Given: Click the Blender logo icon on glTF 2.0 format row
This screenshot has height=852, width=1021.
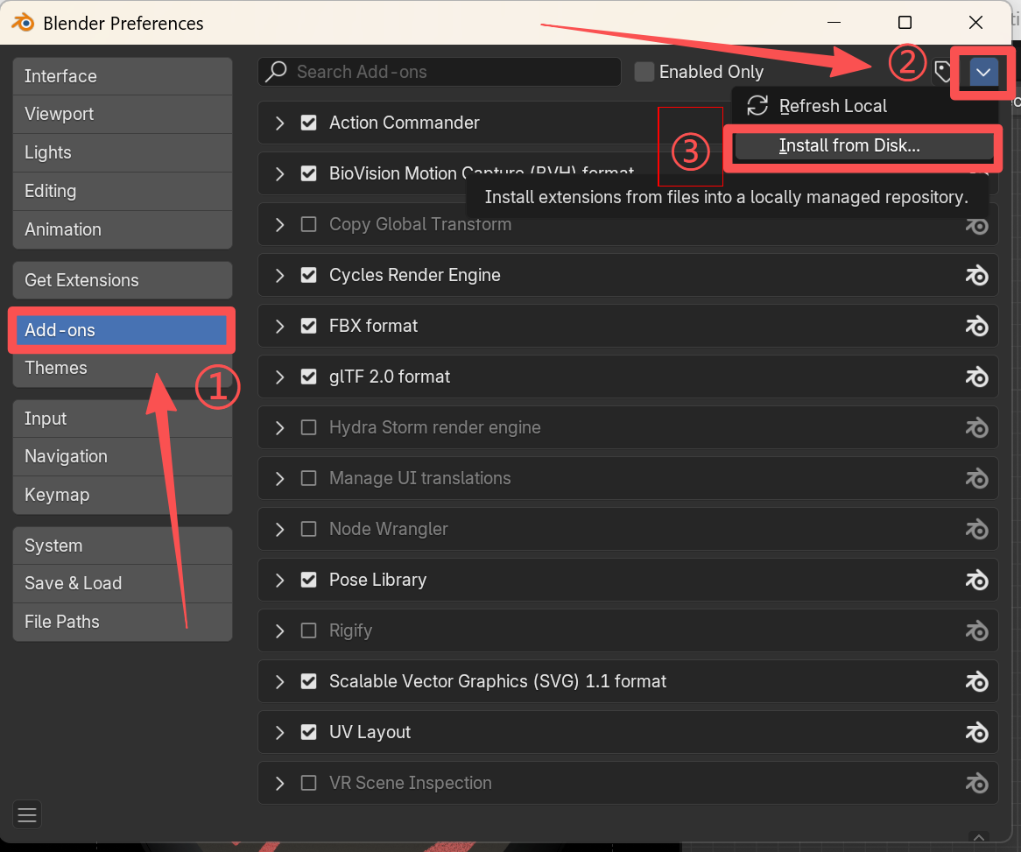Looking at the screenshot, I should 976,377.
